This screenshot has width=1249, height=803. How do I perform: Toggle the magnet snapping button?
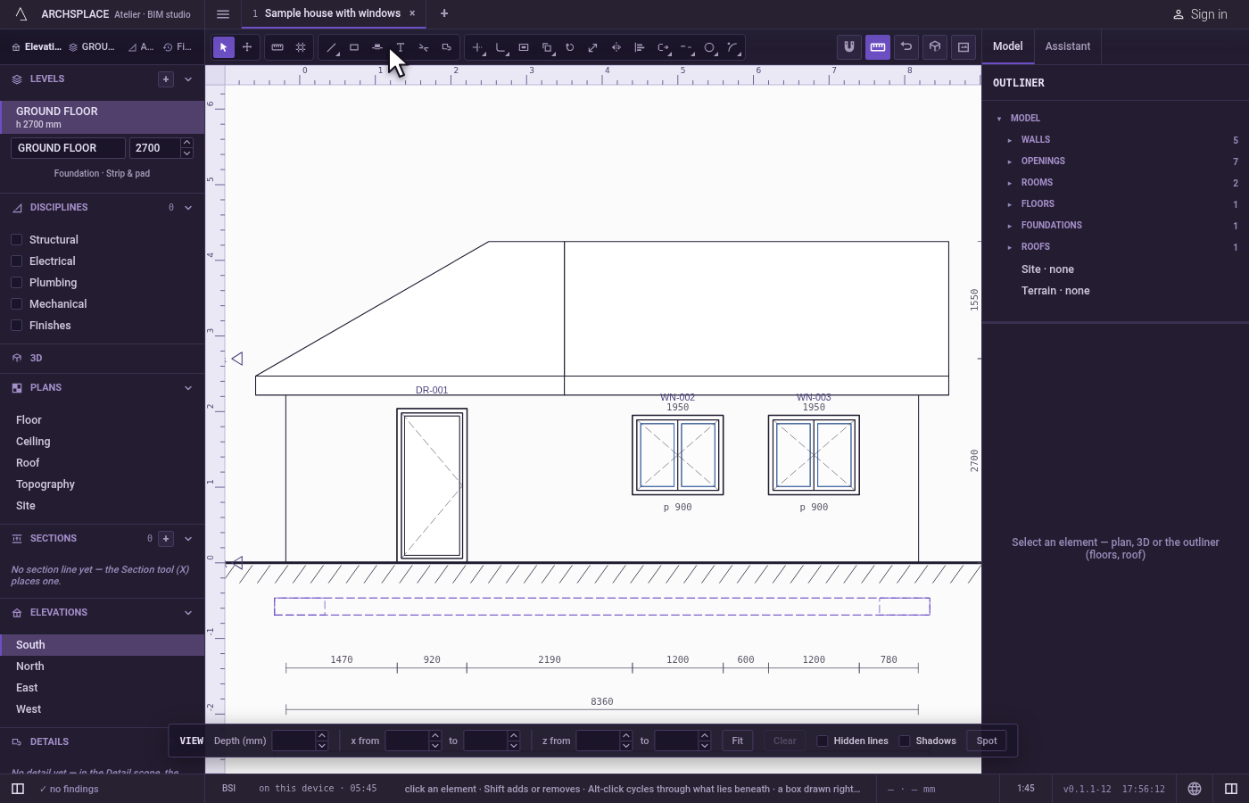[x=849, y=47]
